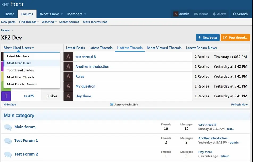This screenshot has width=253, height=162.
Task: Expand the What's new dropdown arrow
Action: click(x=61, y=14)
